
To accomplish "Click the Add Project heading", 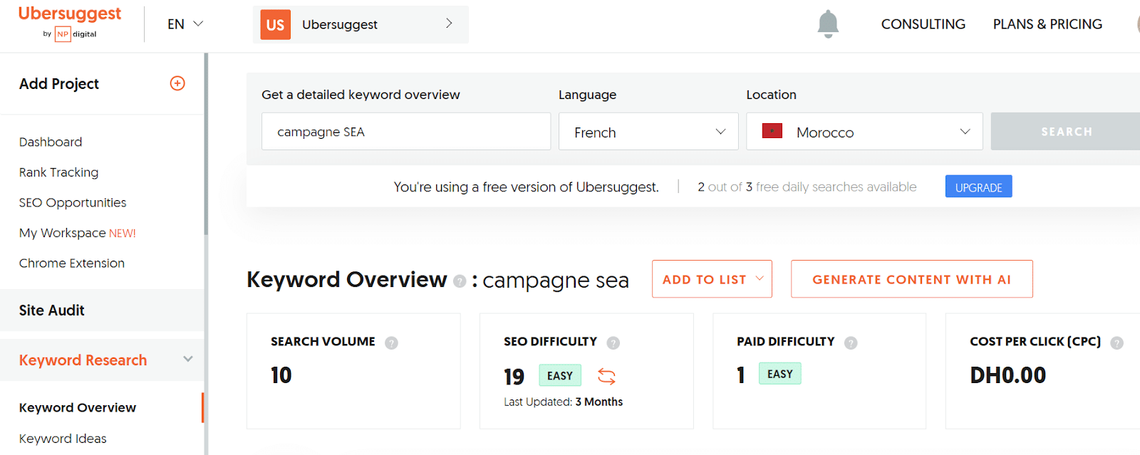I will (x=59, y=84).
